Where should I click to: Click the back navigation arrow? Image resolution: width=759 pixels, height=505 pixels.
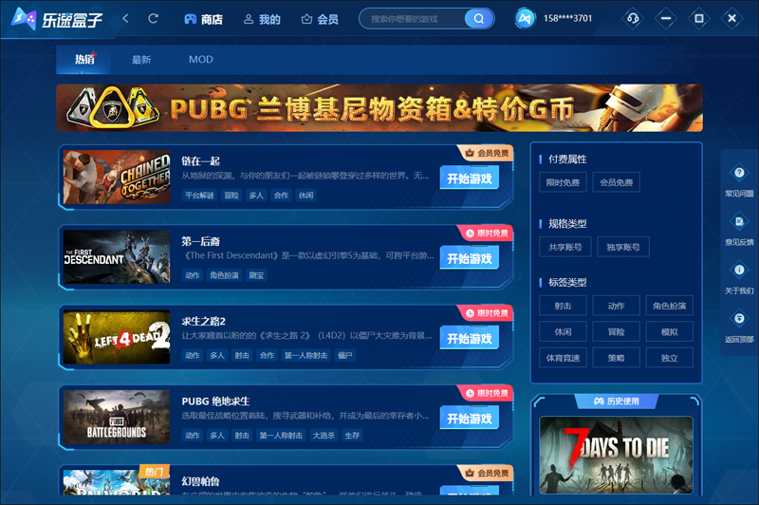point(126,19)
